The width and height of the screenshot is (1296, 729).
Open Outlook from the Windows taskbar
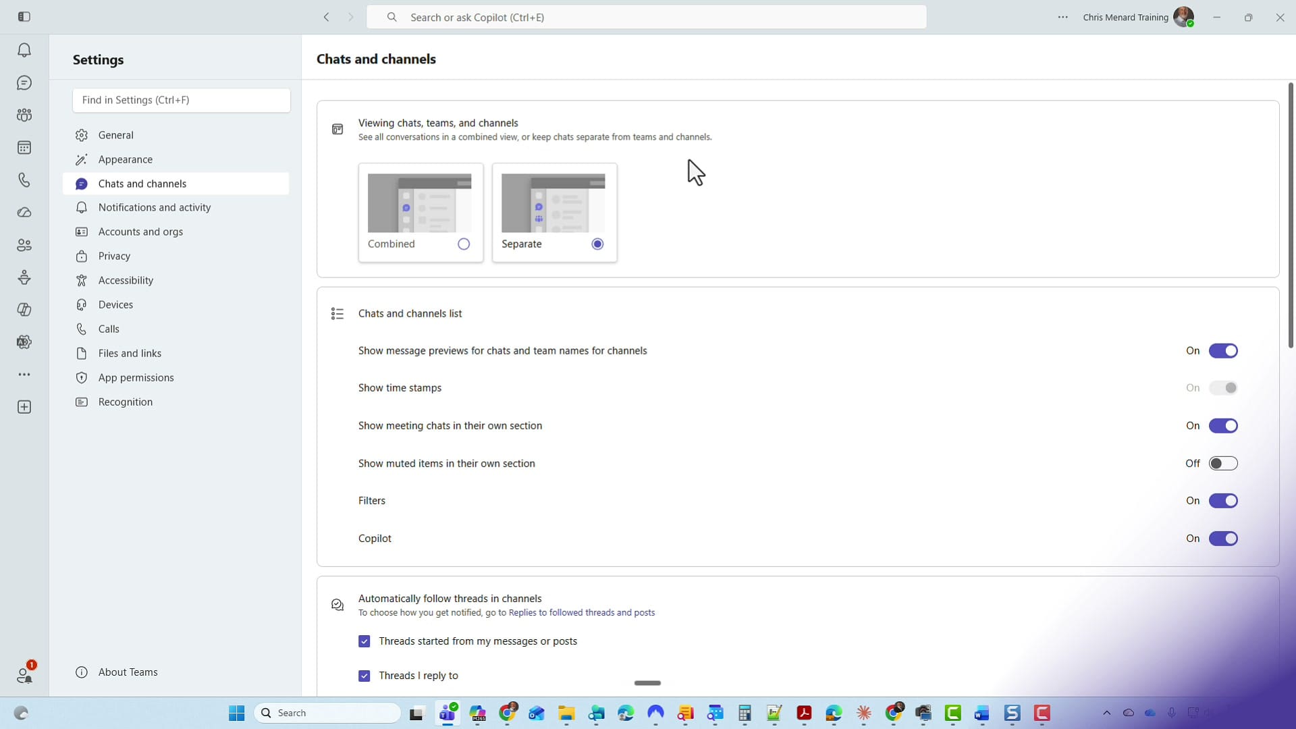pyautogui.click(x=537, y=713)
